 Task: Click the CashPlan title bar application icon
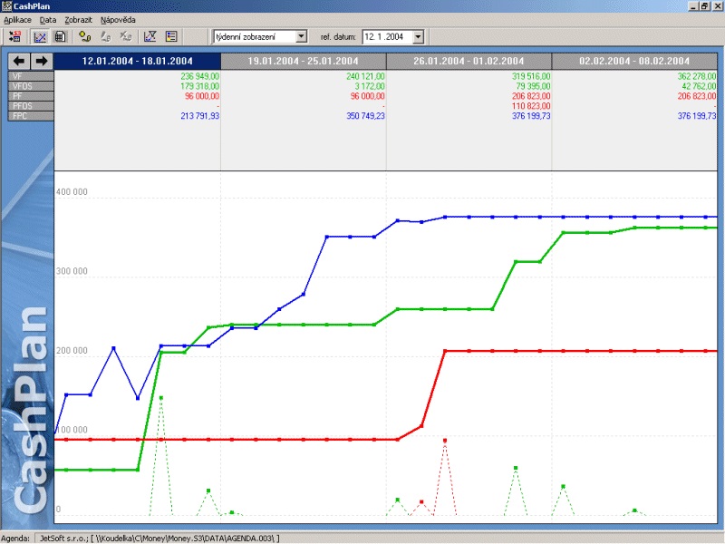pos(6,5)
